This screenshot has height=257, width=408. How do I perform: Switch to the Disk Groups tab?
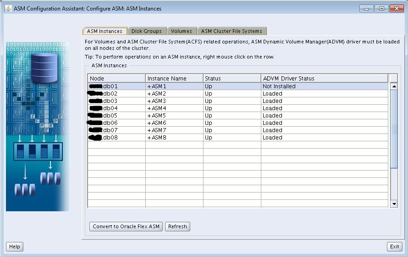[147, 31]
